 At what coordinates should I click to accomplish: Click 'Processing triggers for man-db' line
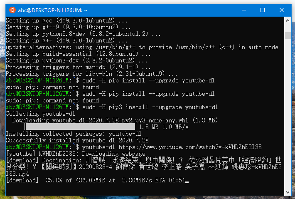click(78, 67)
